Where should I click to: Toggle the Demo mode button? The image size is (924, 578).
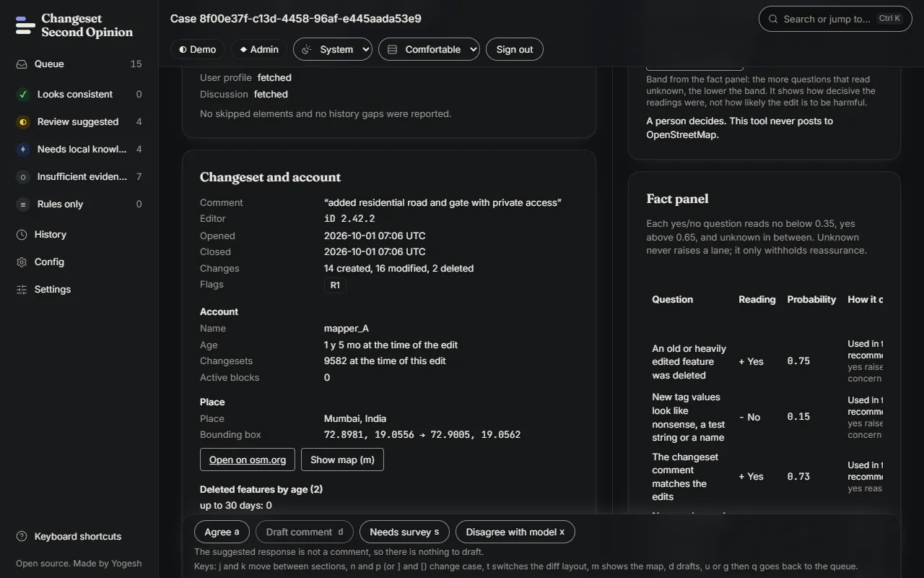(x=198, y=49)
